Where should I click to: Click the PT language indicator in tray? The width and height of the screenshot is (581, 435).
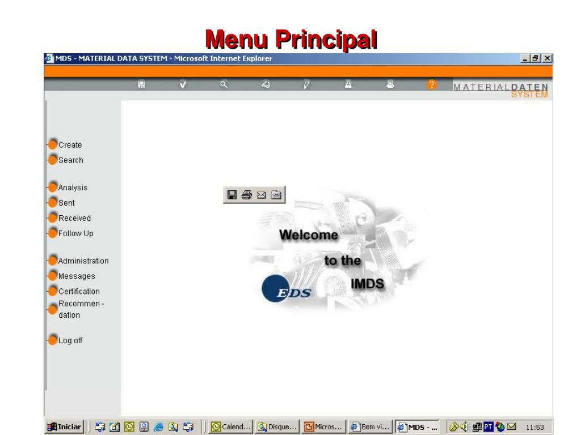pyautogui.click(x=489, y=427)
